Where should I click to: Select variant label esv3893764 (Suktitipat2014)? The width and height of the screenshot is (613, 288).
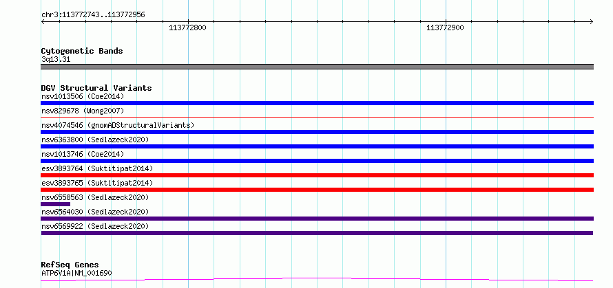coord(97,168)
